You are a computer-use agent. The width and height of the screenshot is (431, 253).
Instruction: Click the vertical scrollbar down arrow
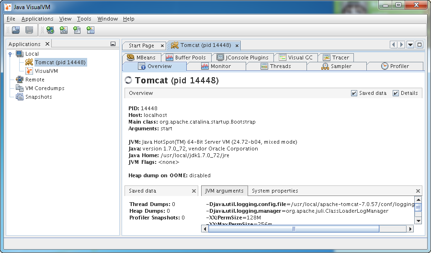419,220
